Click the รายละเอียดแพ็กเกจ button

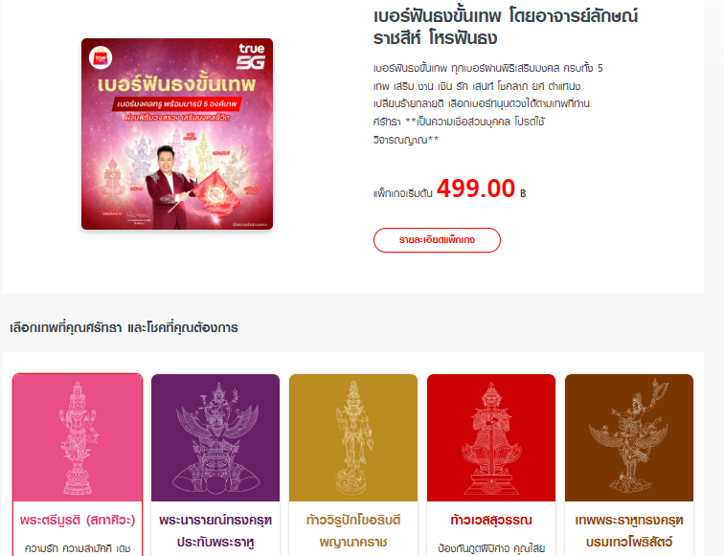(437, 240)
